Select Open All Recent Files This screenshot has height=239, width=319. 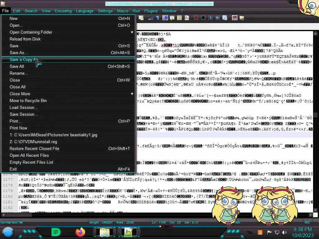68,156
